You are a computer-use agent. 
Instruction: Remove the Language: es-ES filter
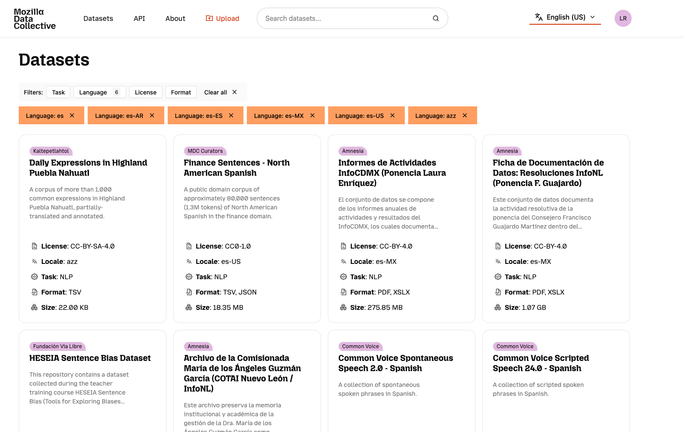pos(231,115)
